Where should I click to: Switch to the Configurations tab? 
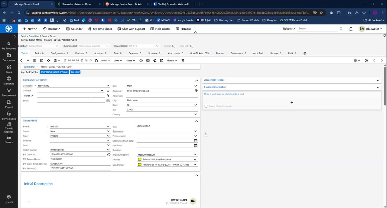[59, 53]
